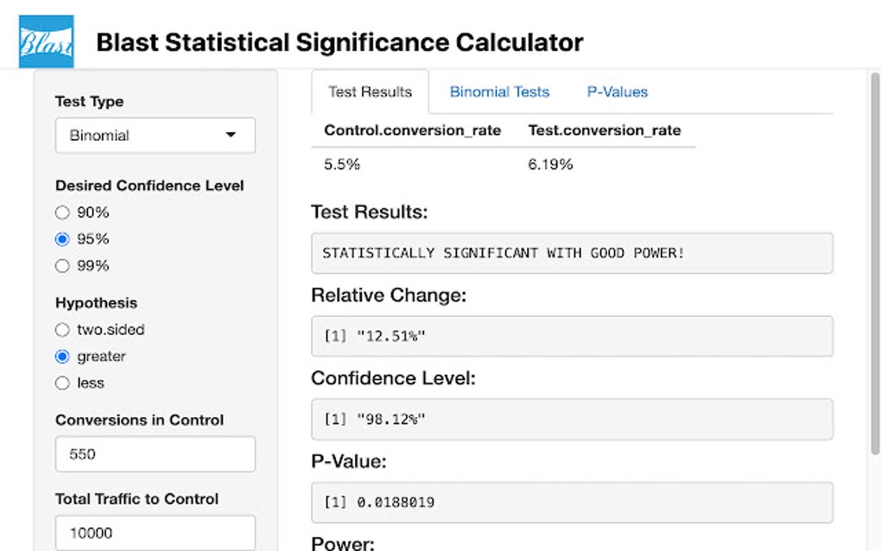
Task: Select Poisson from the Test Type selector
Action: [155, 136]
